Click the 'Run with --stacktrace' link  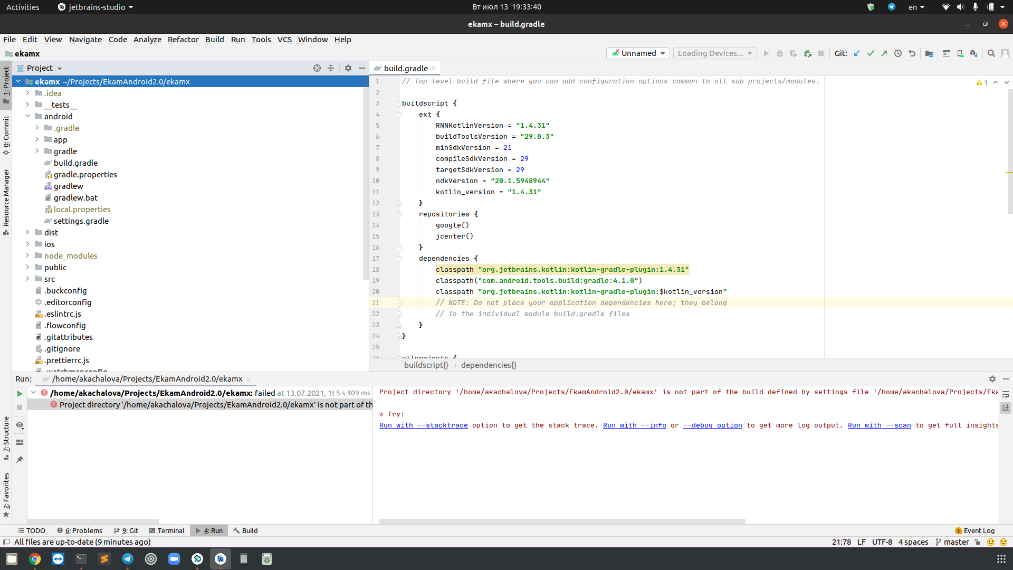pyautogui.click(x=423, y=425)
